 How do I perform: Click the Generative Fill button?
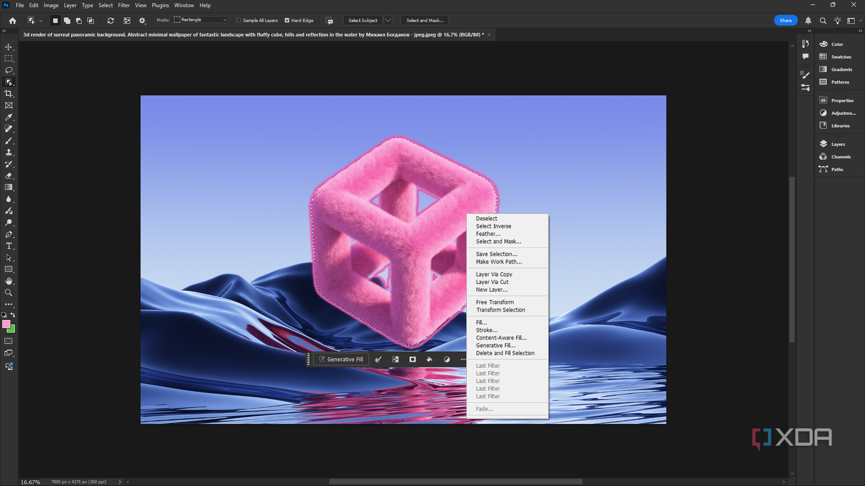click(341, 359)
